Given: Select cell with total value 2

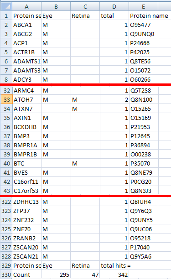Looking at the screenshot, I should [x=114, y=99].
